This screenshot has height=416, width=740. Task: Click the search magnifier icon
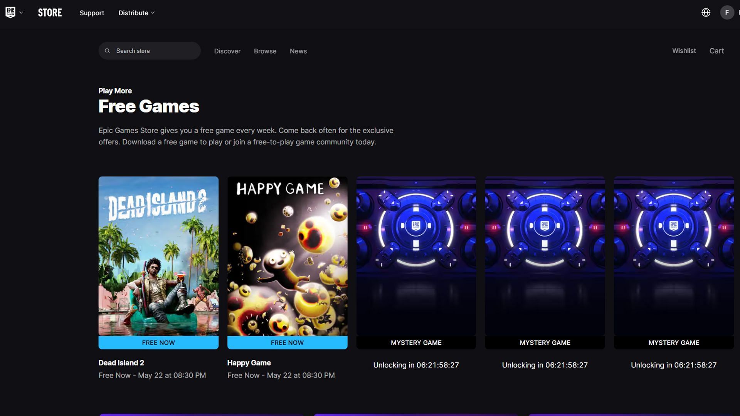click(x=108, y=51)
